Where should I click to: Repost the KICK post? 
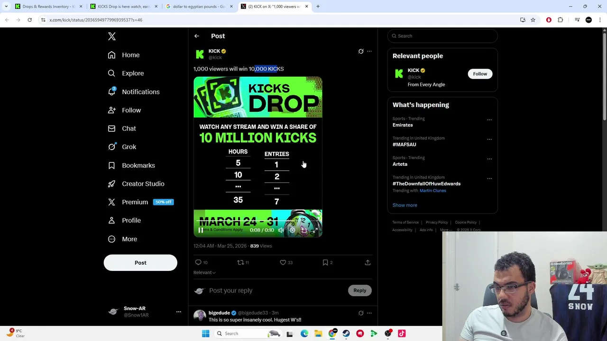[243, 262]
